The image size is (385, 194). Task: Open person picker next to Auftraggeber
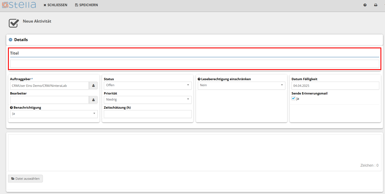coord(93,86)
